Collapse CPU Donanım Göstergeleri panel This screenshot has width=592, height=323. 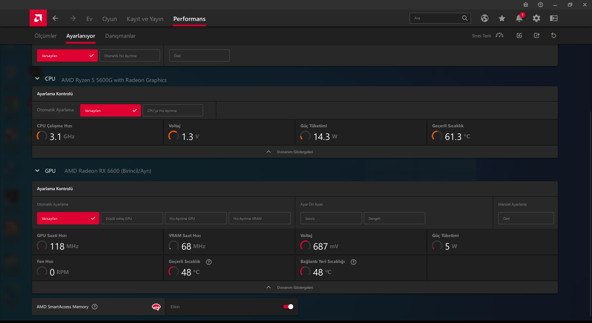[295, 152]
